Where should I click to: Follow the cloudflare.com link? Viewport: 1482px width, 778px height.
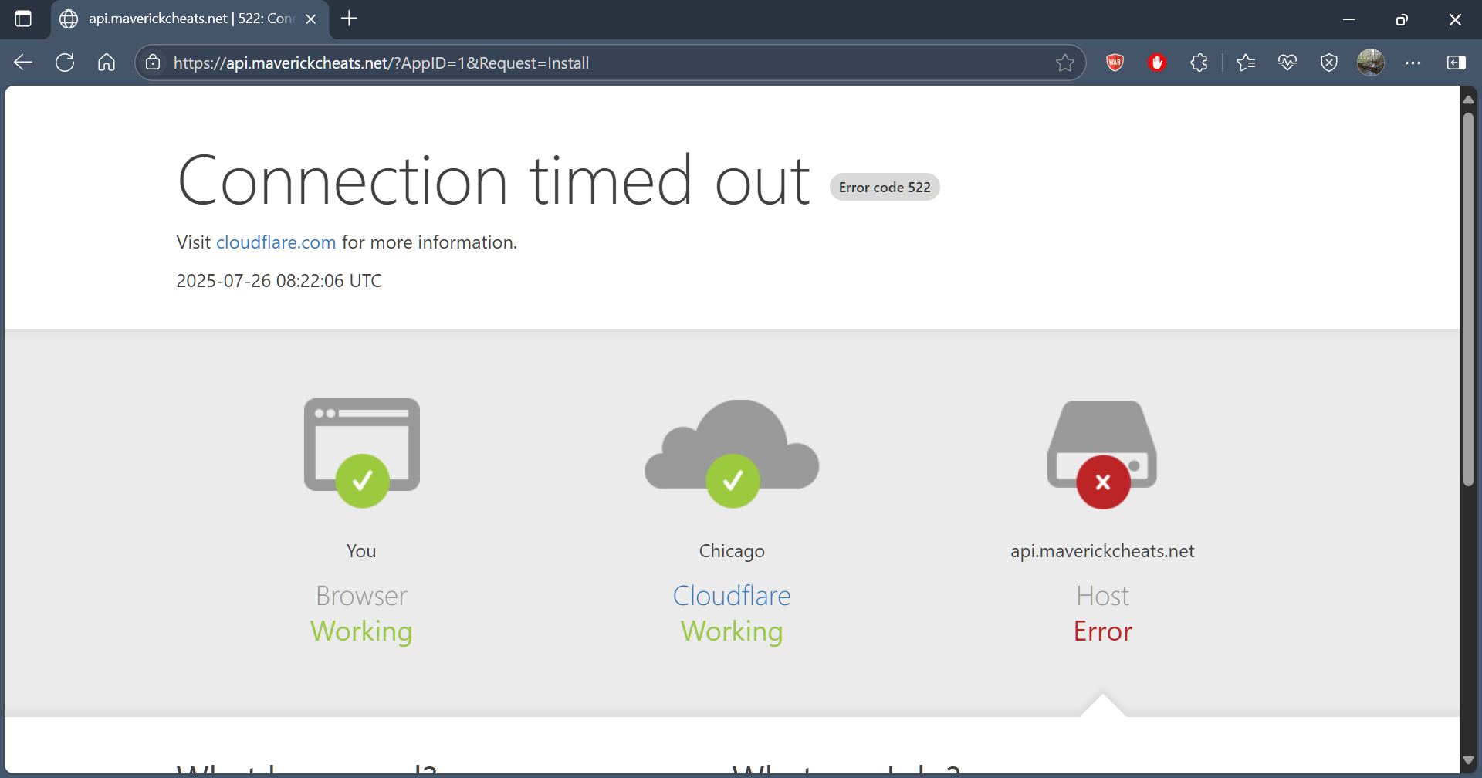pos(276,242)
